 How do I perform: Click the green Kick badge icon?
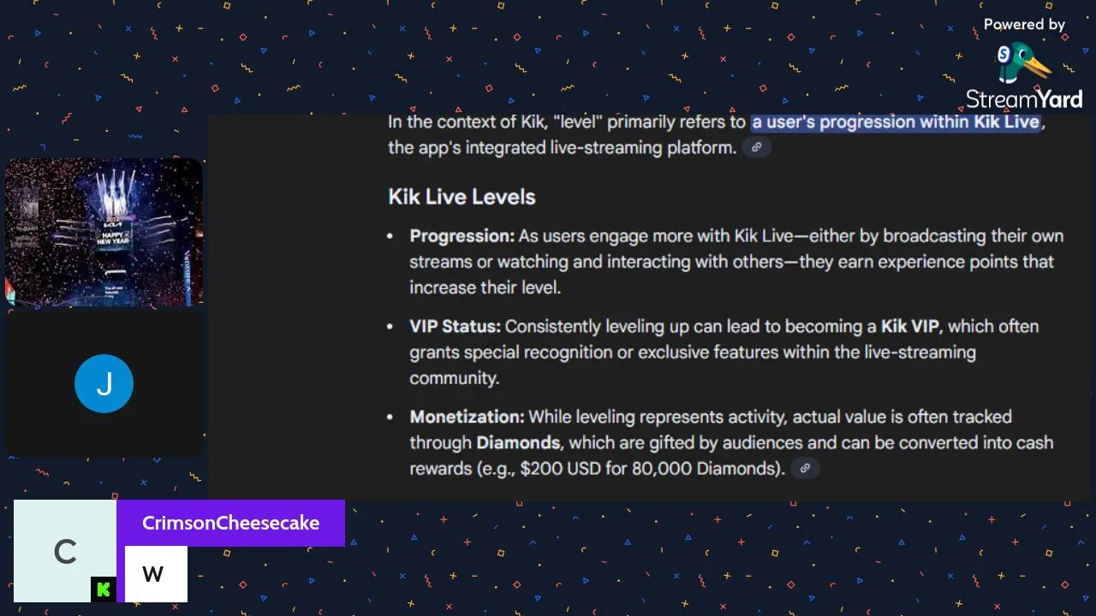coord(104,589)
